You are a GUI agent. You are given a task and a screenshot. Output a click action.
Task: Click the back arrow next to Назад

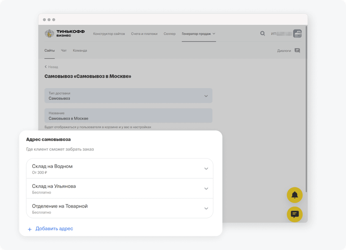point(46,67)
